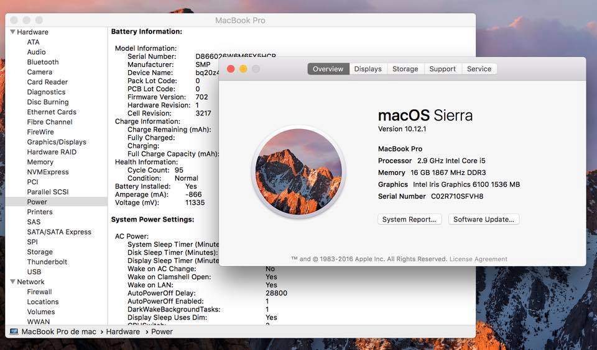This screenshot has width=597, height=350.
Task: Select the USB sidebar entry
Action: [34, 272]
